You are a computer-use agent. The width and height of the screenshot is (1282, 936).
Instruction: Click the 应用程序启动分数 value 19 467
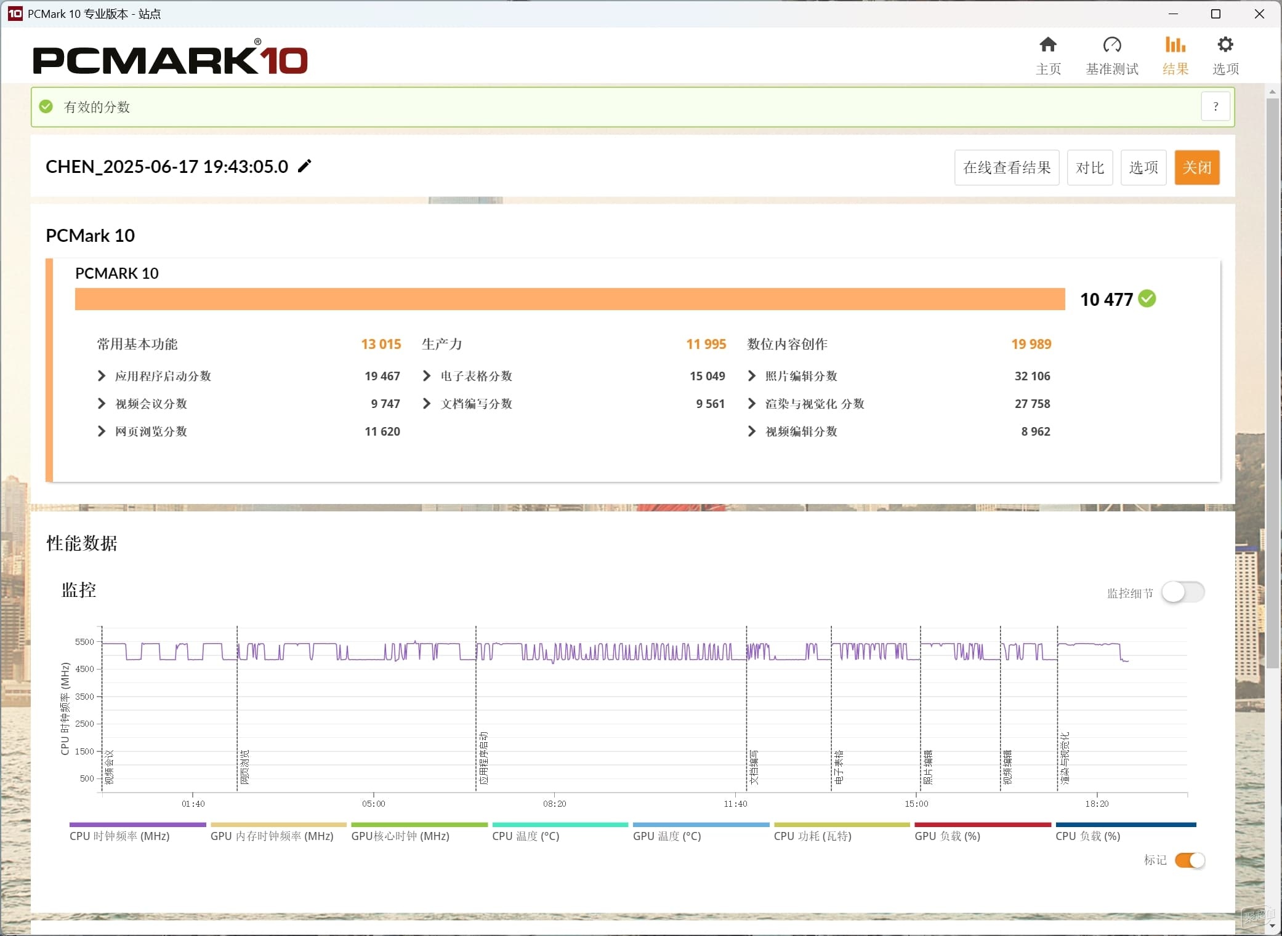pyautogui.click(x=382, y=376)
